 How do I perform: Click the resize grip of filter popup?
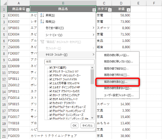(94, 130)
